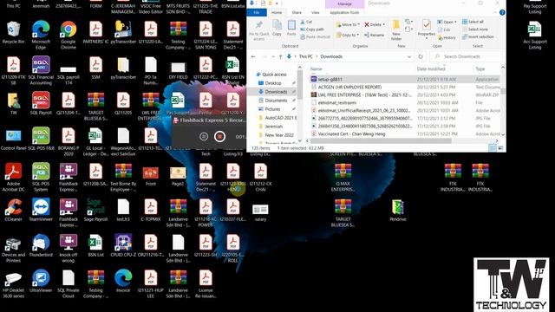Image resolution: width=555 pixels, height=312 pixels.
Task: Click the navigation pane scrollbar
Action: coord(300,85)
